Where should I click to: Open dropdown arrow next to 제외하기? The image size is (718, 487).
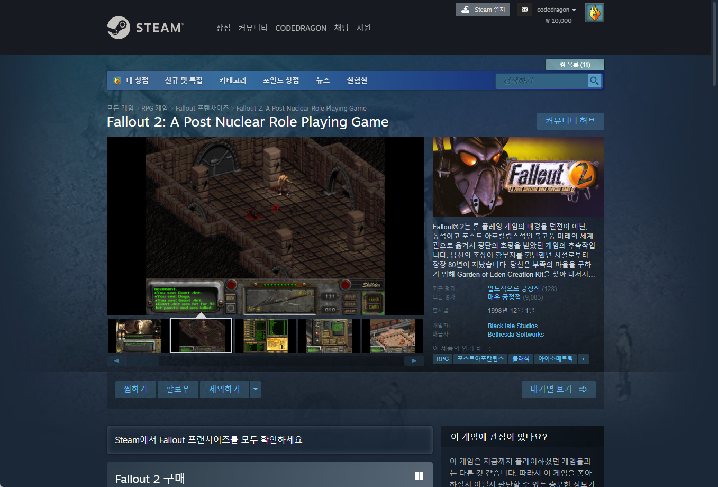pos(256,390)
